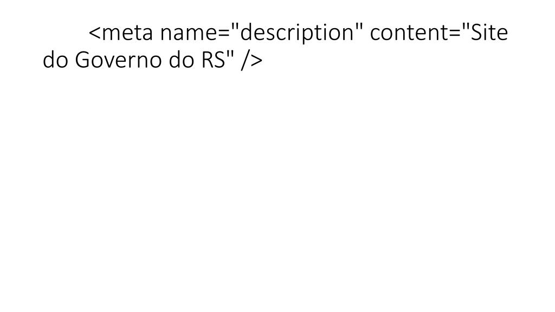Click the quotation mark before "Site"

click(x=467, y=27)
